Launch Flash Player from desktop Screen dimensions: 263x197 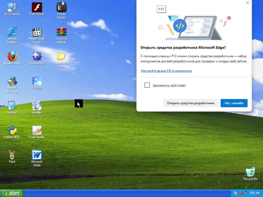pyautogui.click(x=37, y=9)
